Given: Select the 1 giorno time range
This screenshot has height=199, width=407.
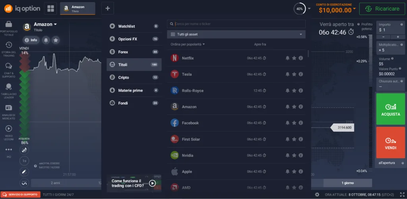Looking at the screenshot, I should tap(347, 183).
